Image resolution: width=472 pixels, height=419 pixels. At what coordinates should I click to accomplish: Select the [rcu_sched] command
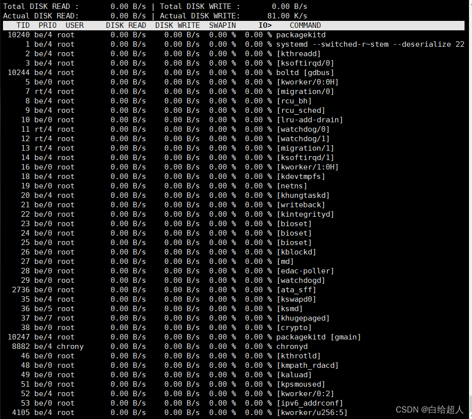(x=301, y=110)
